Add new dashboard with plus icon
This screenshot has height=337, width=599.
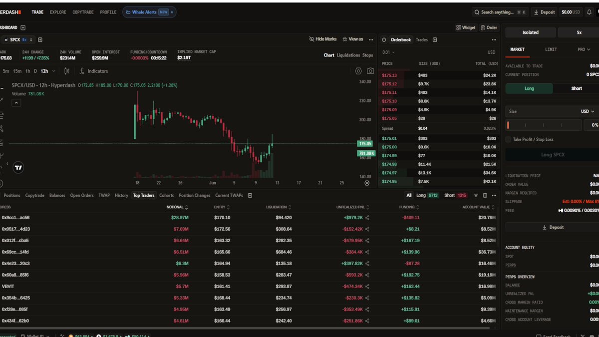click(x=23, y=28)
